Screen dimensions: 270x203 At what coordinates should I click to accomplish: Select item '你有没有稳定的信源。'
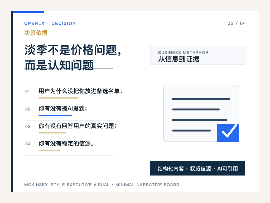(66, 143)
